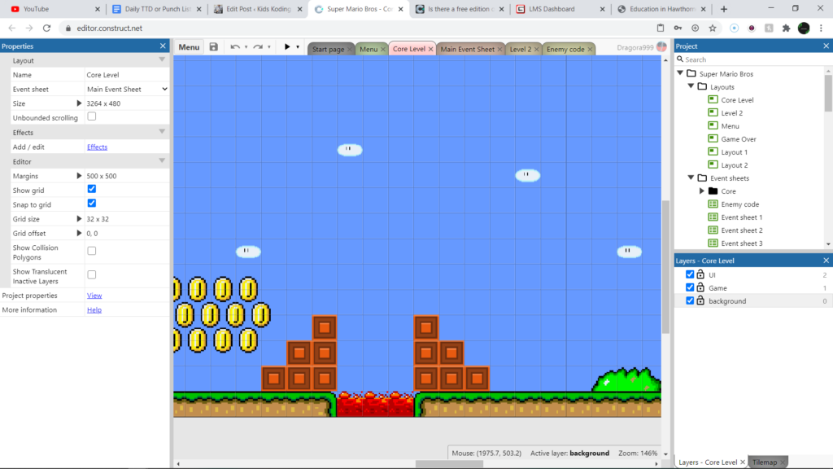Collapse the Super Mario Bros project root

[x=680, y=72]
